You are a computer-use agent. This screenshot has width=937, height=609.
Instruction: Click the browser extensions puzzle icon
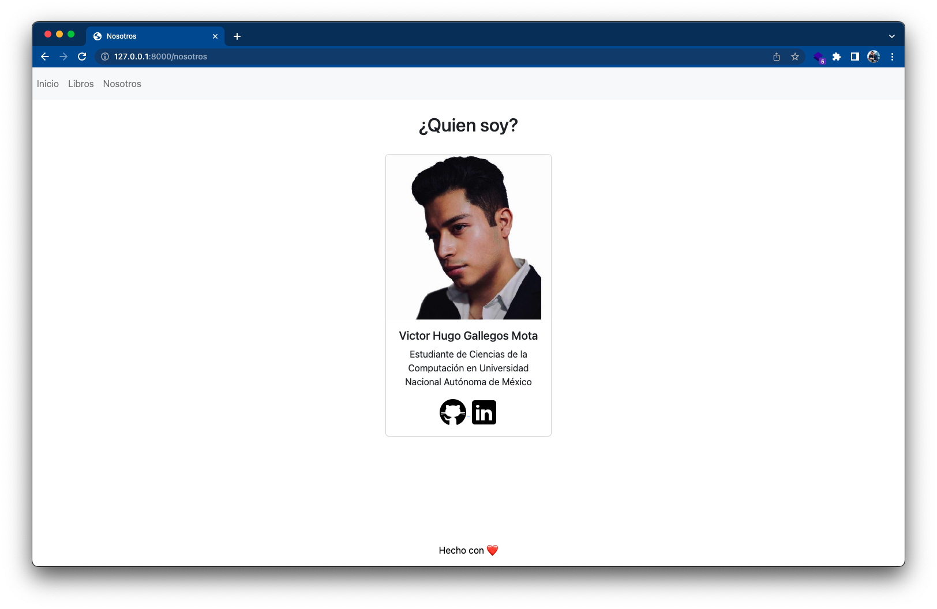click(x=836, y=57)
